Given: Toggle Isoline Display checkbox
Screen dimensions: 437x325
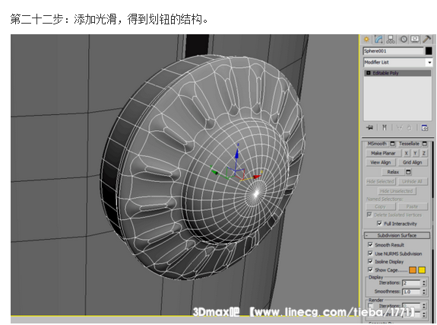Looking at the screenshot, I should pos(370,262).
